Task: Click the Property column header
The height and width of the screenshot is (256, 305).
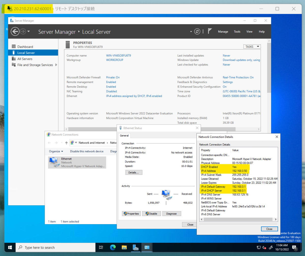Action: point(215,150)
